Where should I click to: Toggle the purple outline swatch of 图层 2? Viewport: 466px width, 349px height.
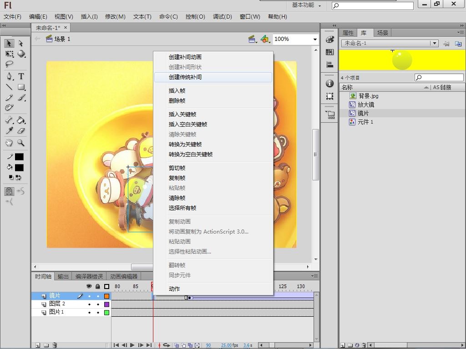pyautogui.click(x=106, y=304)
